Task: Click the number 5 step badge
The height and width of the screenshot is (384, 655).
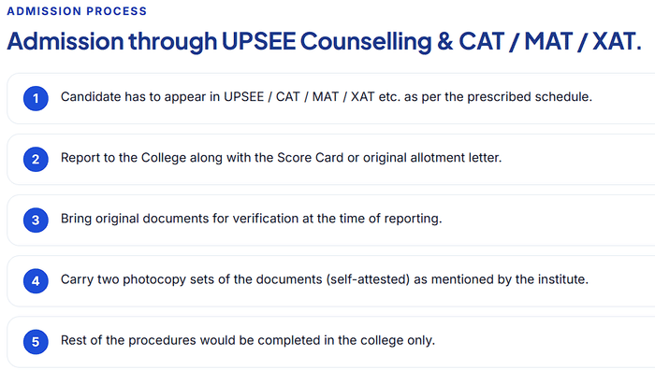Action: click(x=36, y=342)
